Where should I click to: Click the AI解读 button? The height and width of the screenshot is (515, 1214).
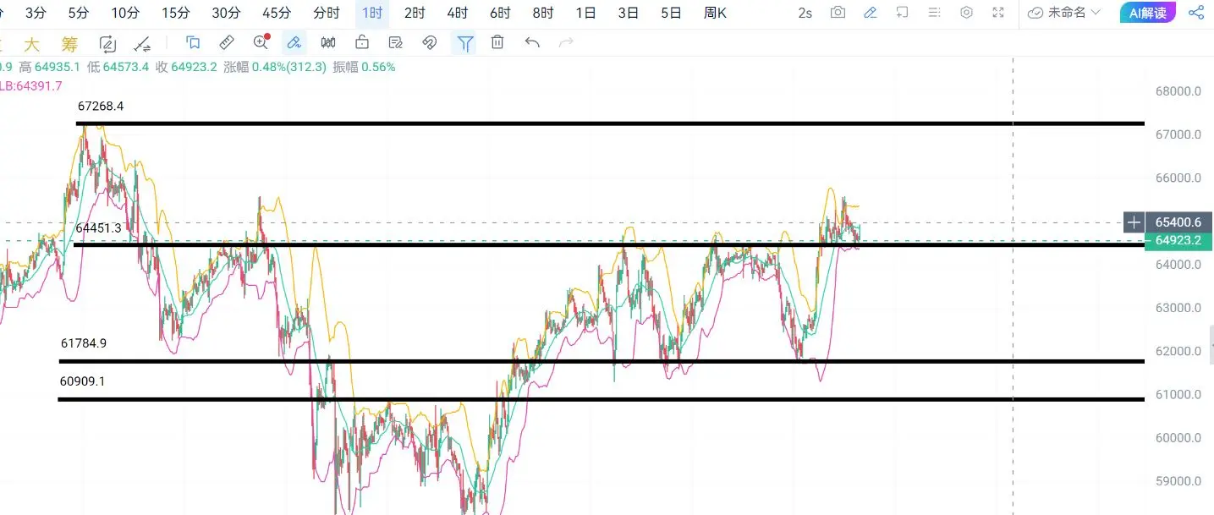(x=1147, y=13)
